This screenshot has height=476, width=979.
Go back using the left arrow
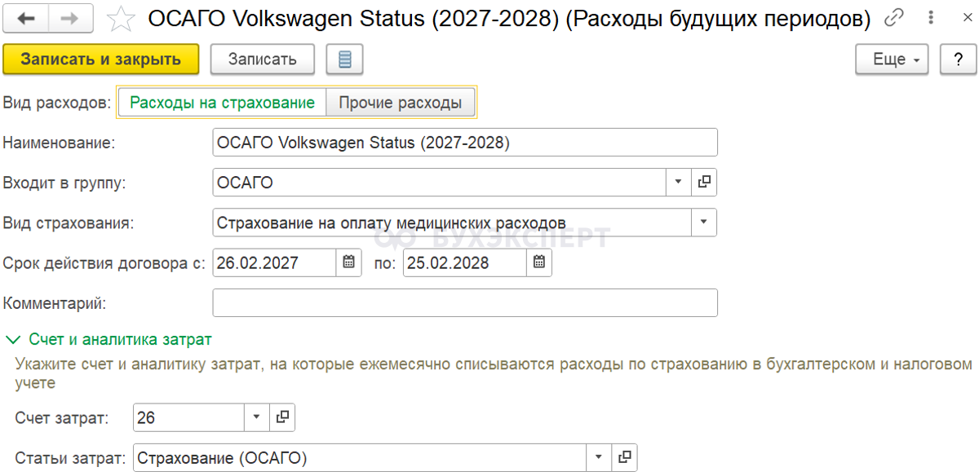(26, 18)
